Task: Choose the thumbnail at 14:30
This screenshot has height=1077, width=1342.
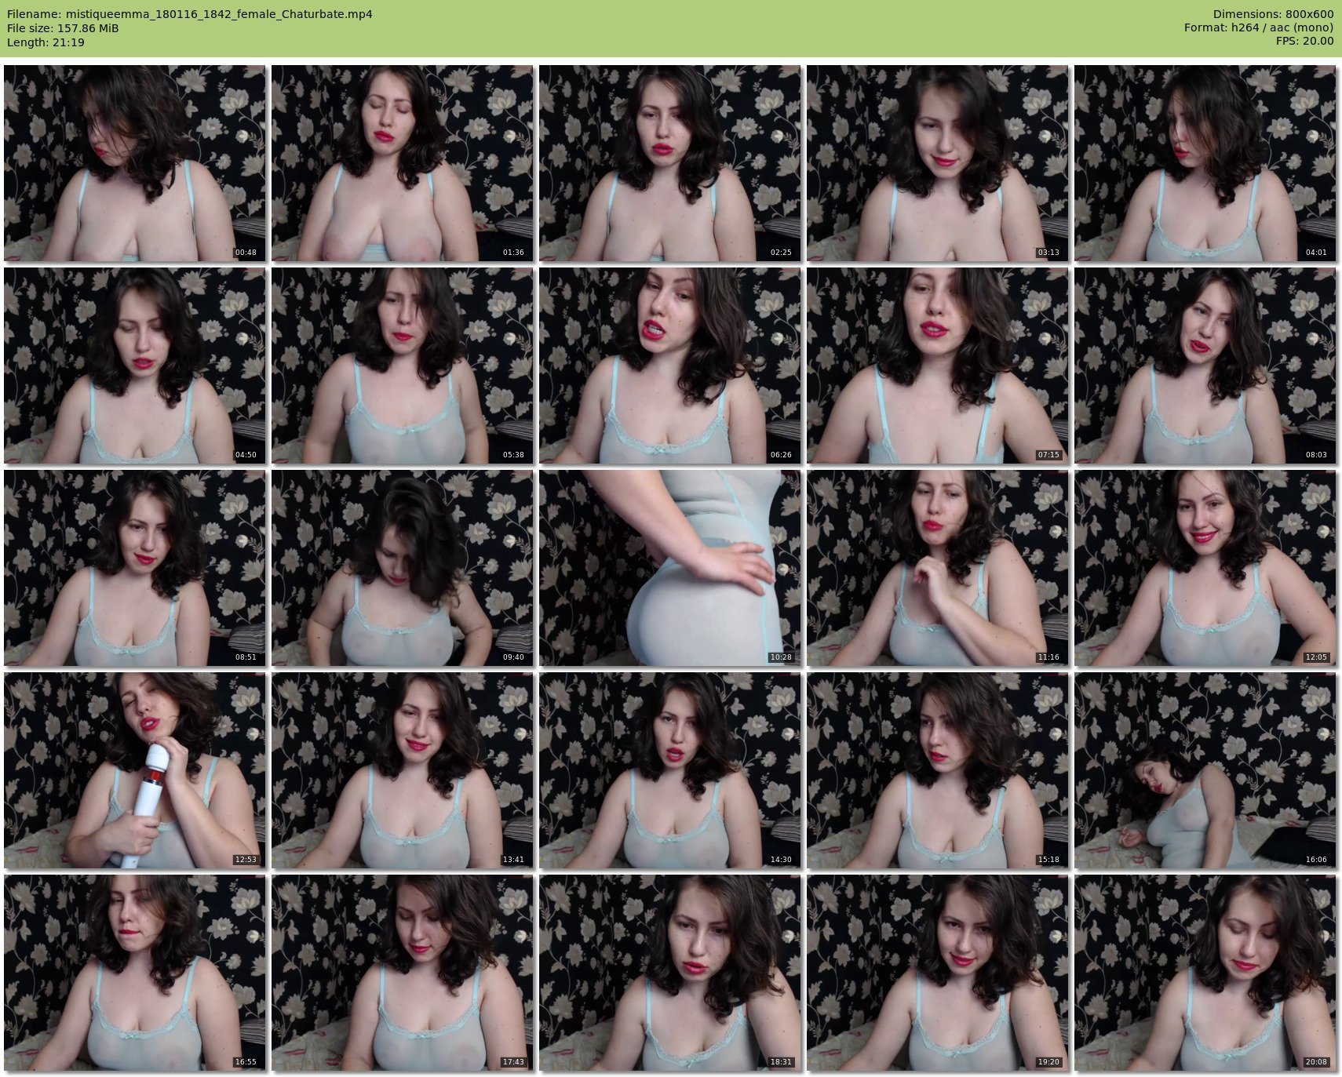Action: click(670, 770)
